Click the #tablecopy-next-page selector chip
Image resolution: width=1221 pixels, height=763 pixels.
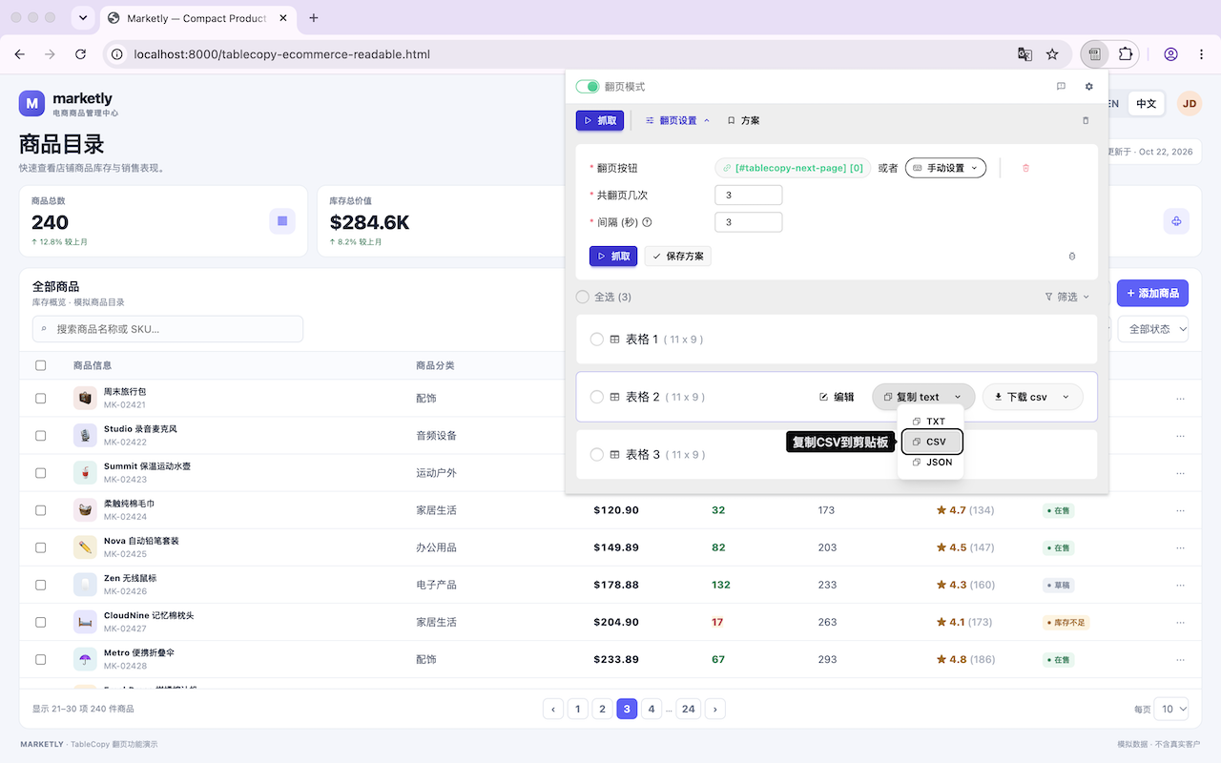(x=793, y=168)
